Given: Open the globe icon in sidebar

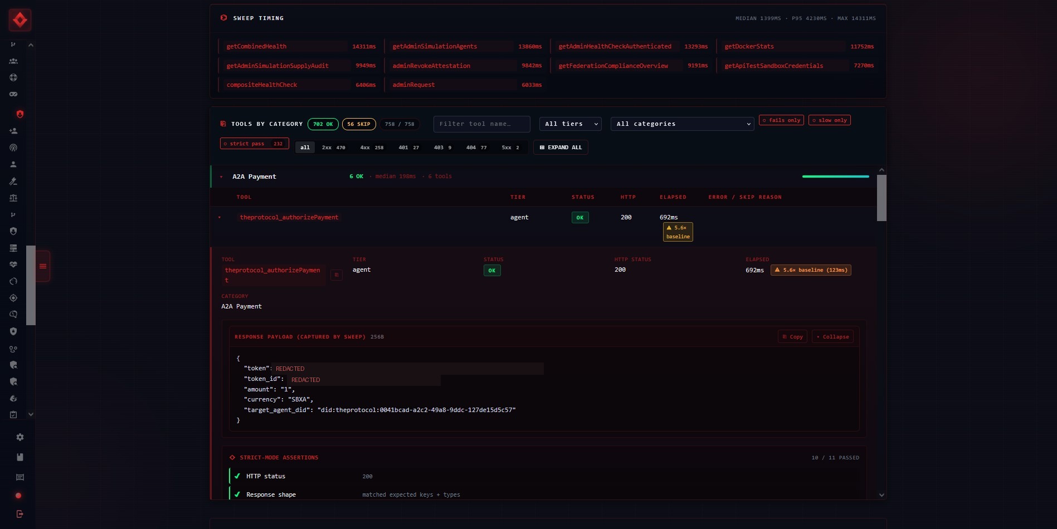Looking at the screenshot, I should click(x=13, y=78).
